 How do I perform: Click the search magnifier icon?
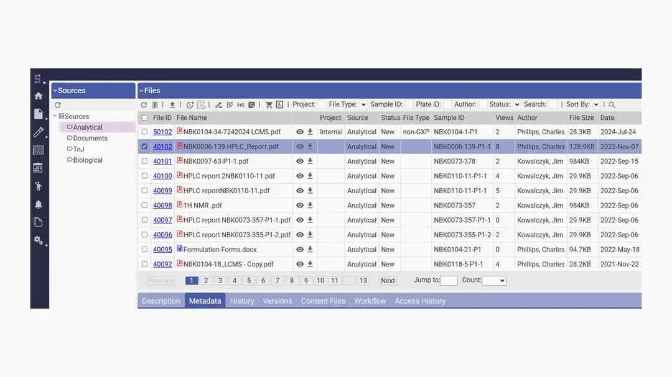[x=612, y=105]
